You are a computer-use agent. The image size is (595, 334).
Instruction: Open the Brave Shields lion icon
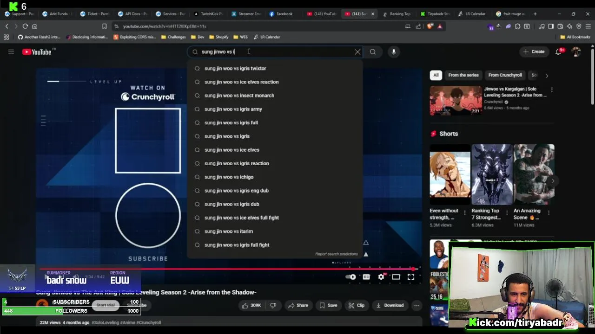(430, 26)
